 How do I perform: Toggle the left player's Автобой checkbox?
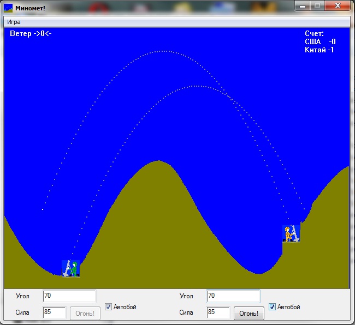point(108,307)
